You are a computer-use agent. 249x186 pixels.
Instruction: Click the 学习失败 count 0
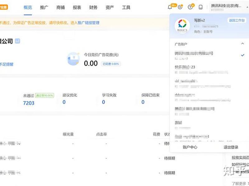pos(104,102)
